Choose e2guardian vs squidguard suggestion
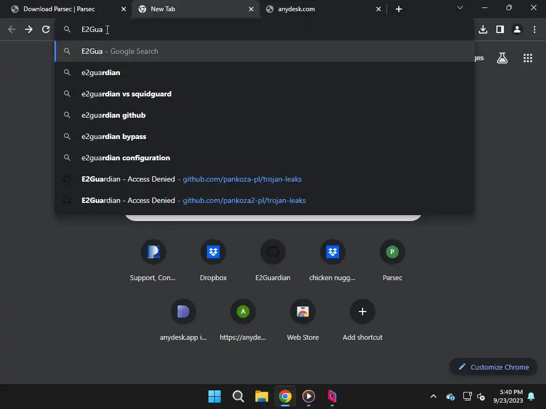This screenshot has height=409, width=546. click(x=264, y=94)
